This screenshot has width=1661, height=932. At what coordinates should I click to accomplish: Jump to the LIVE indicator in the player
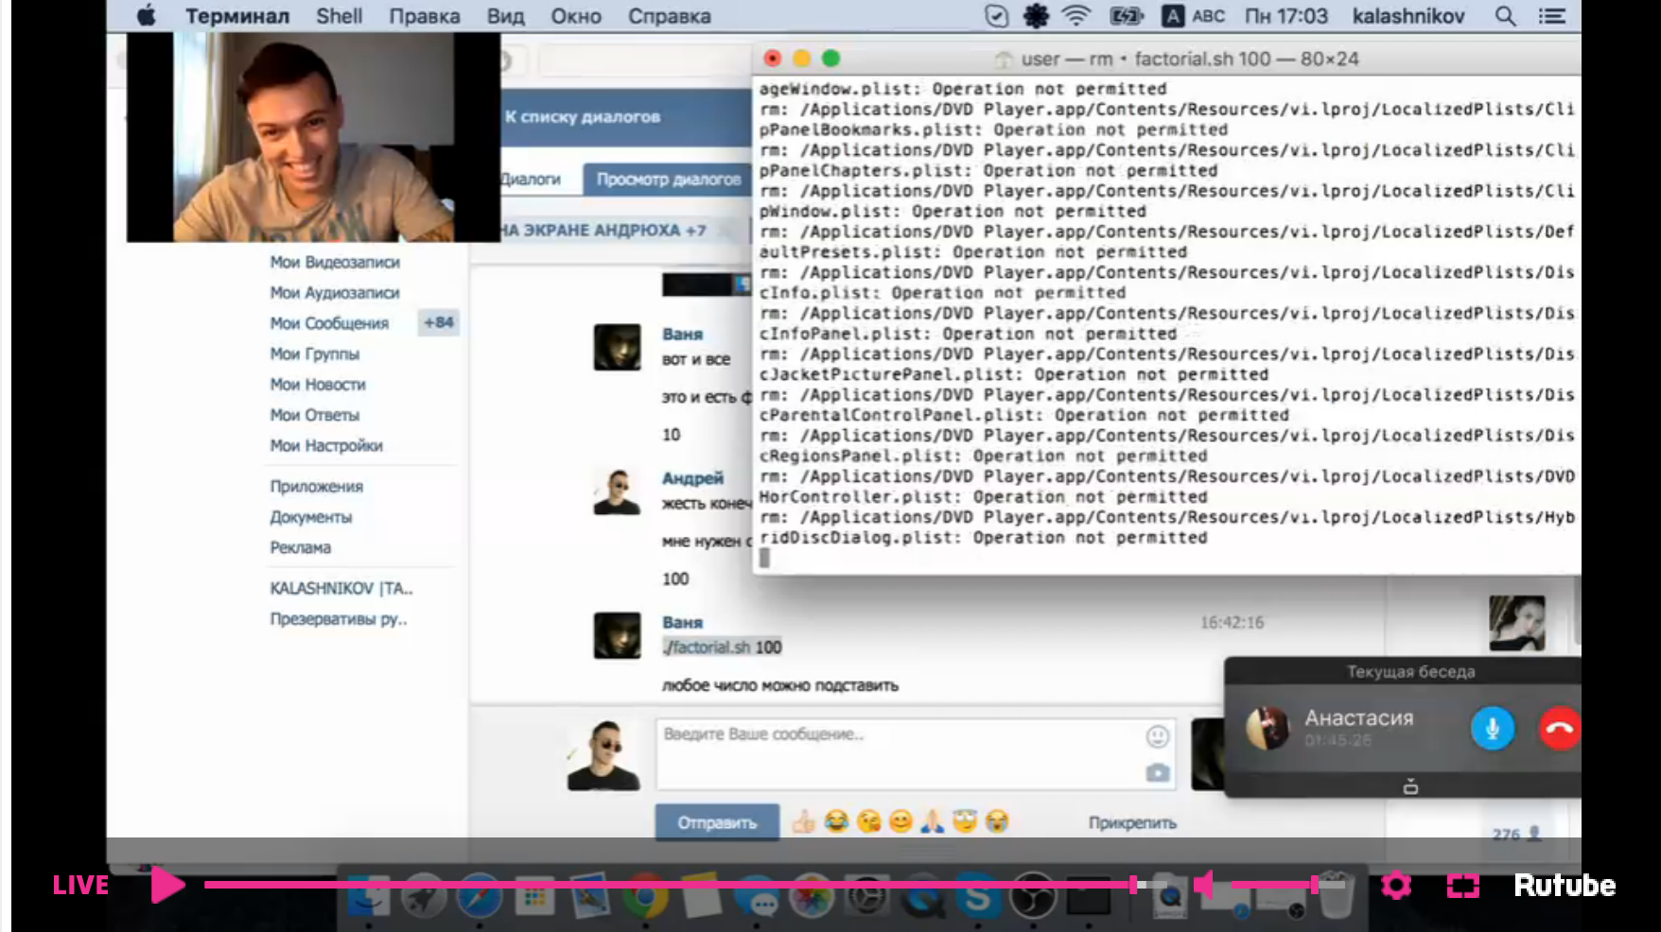[x=80, y=885]
